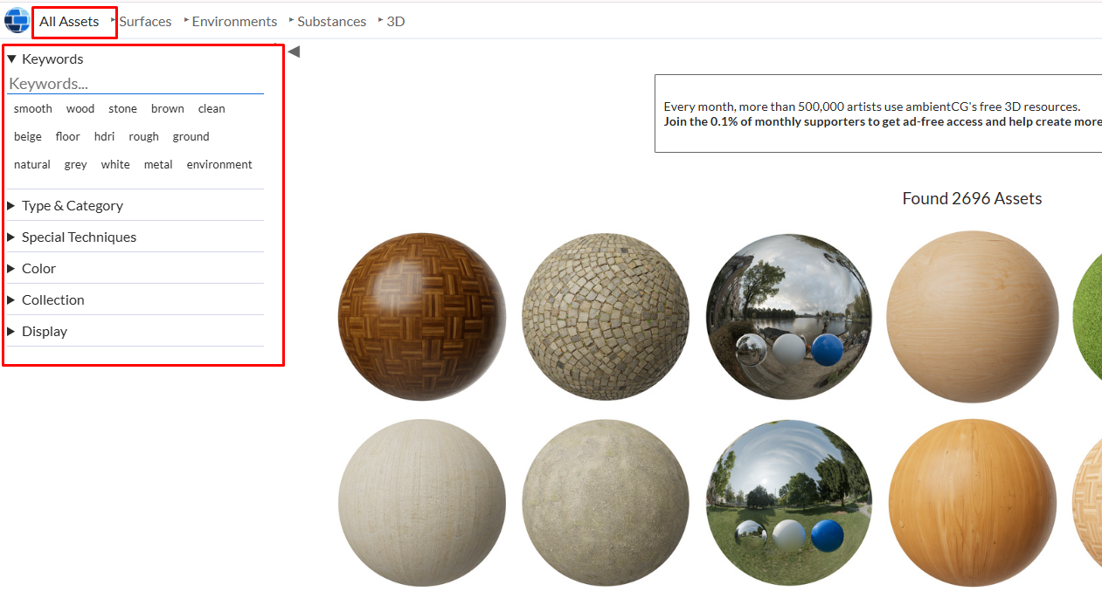The image size is (1102, 598).
Task: Open the smooth beige plaster sphere asset
Action: coord(422,503)
